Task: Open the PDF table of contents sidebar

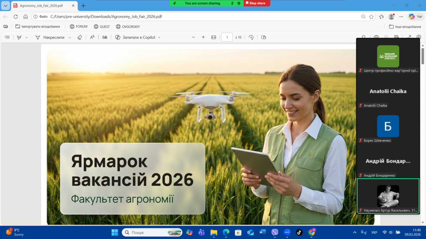Action: click(7, 37)
